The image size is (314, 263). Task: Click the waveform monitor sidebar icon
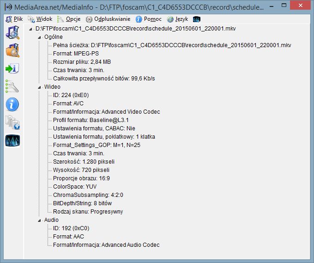click(x=12, y=141)
